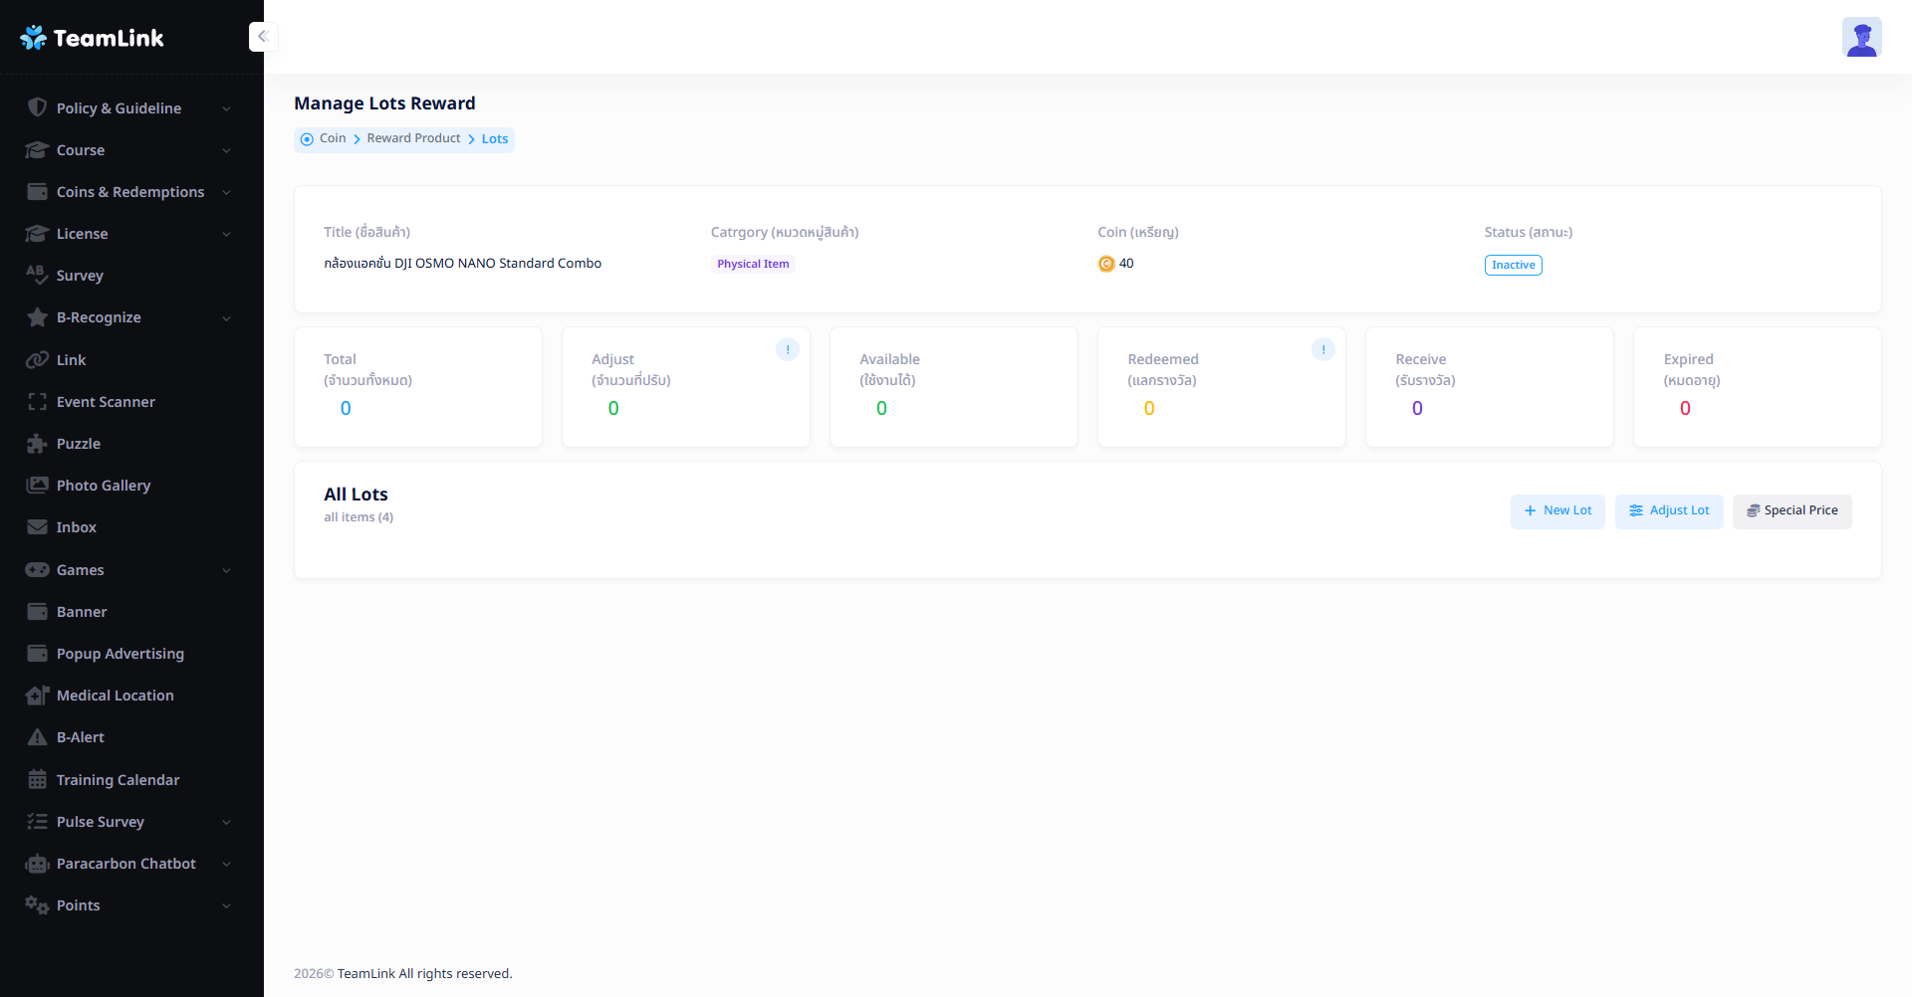Click the TeamLink logo
Screen dimensions: 1912x997
(x=92, y=38)
